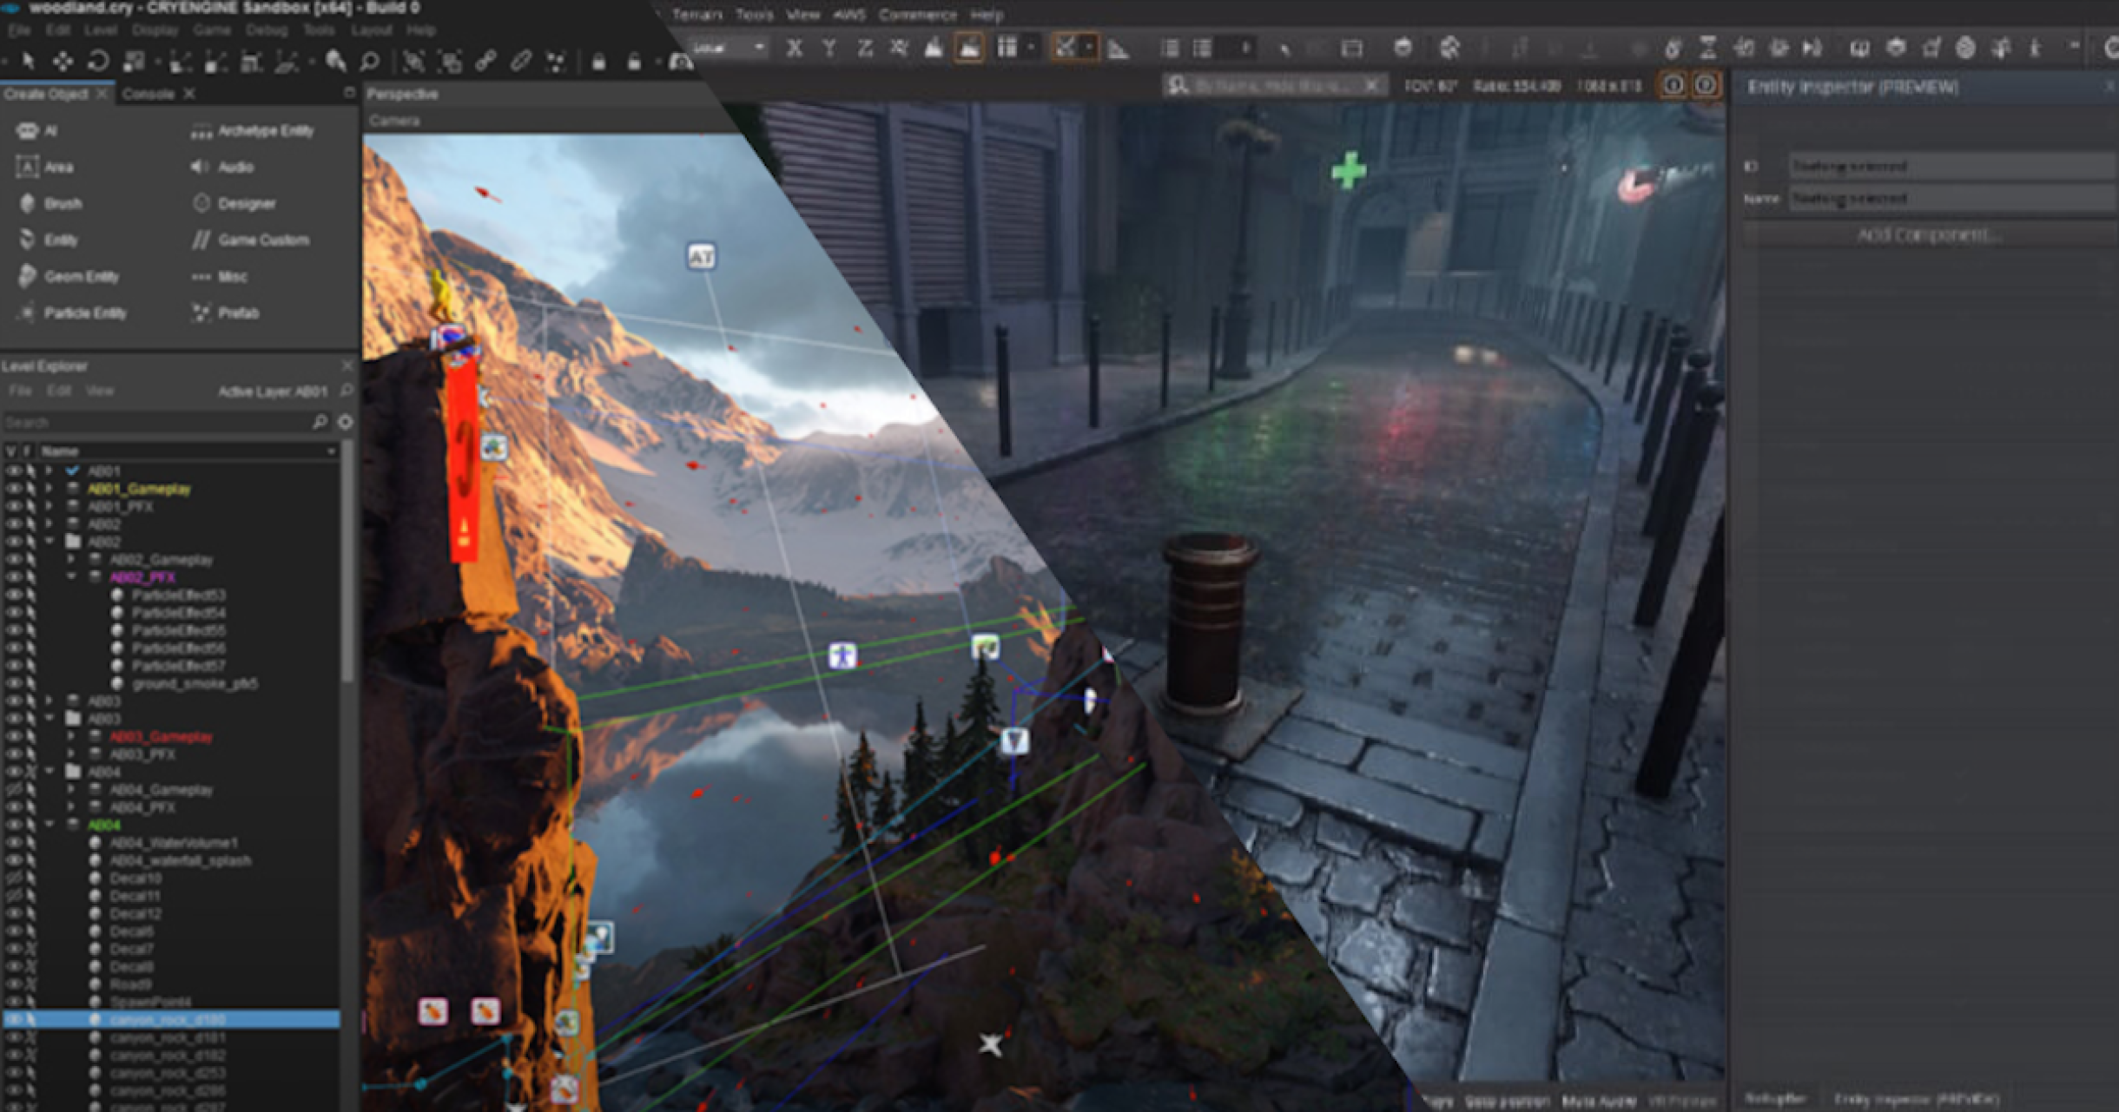Collapse the AB02_PFX layer node
Screen dimensions: 2119x1112
click(x=71, y=577)
